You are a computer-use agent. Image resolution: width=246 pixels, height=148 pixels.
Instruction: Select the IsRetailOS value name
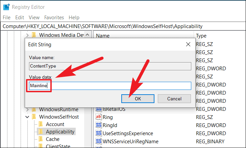(114, 109)
